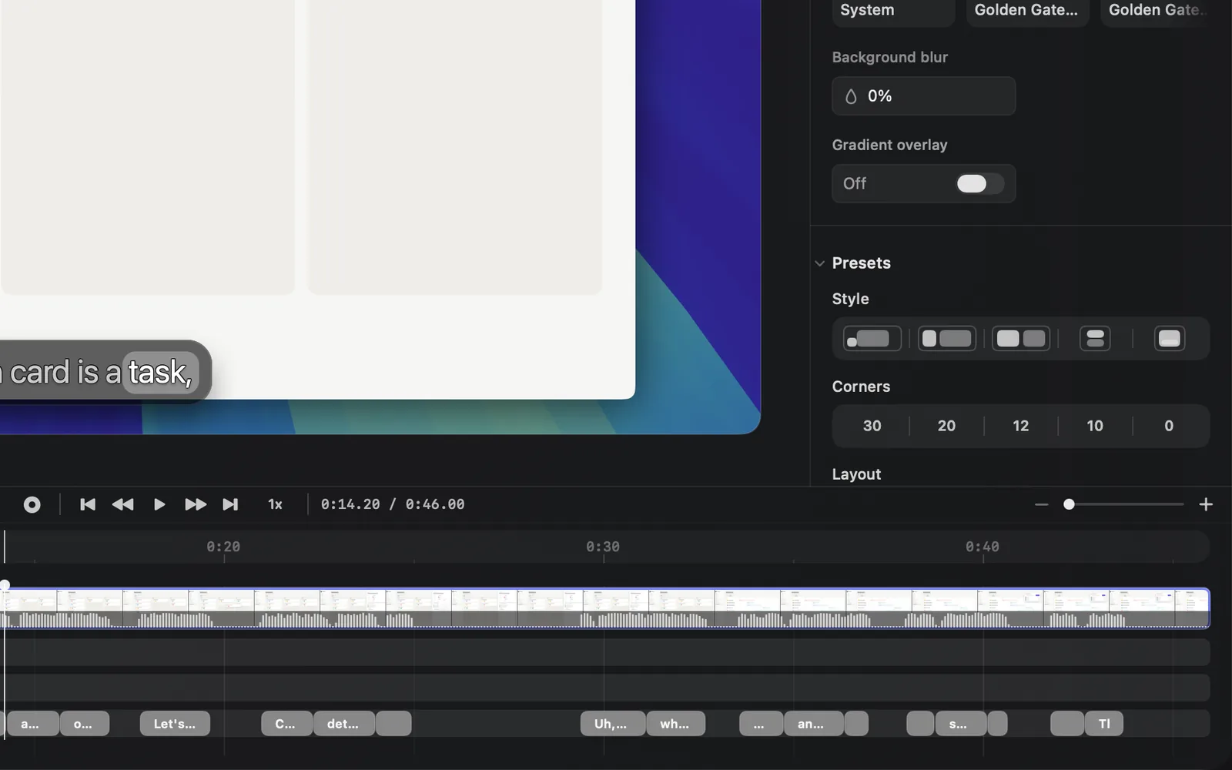Choose the System background option
The width and height of the screenshot is (1232, 770).
(893, 11)
